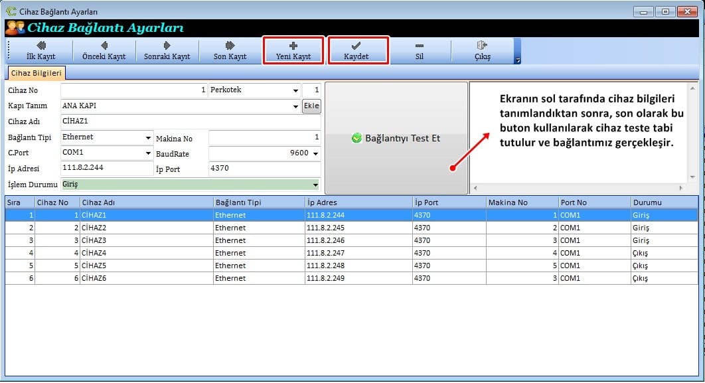Click the Ekle button beside Kapı Tanım
The image size is (705, 383).
pos(311,106)
